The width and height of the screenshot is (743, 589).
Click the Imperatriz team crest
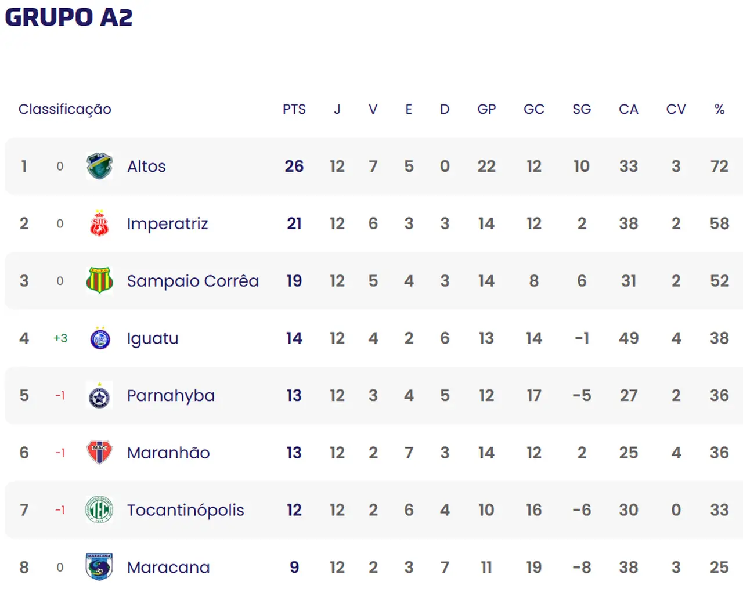[x=99, y=223]
